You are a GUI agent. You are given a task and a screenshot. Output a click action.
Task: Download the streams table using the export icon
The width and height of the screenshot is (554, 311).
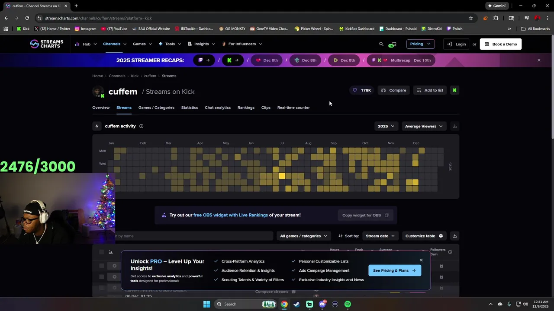pos(454,236)
